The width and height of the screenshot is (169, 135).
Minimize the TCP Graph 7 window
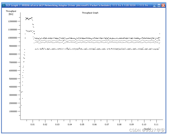(154, 5)
